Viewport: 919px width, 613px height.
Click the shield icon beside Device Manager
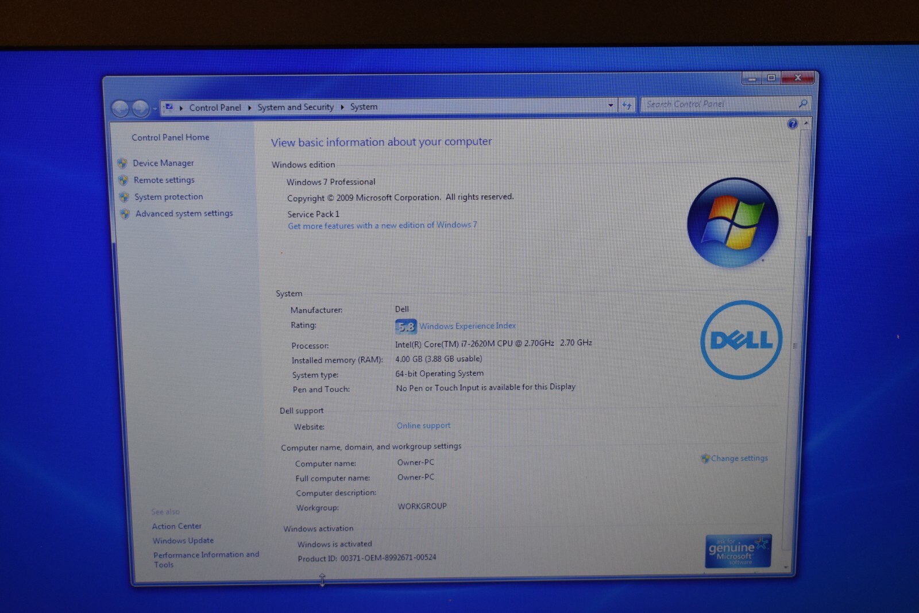122,163
